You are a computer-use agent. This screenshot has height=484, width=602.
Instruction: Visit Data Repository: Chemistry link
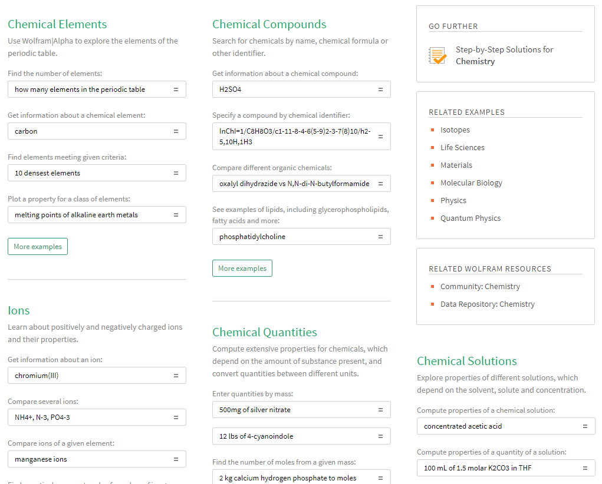487,304
